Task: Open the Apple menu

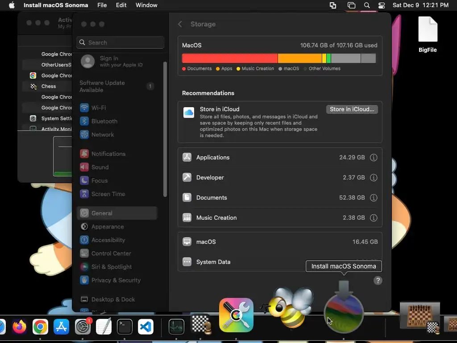Action: click(12, 5)
